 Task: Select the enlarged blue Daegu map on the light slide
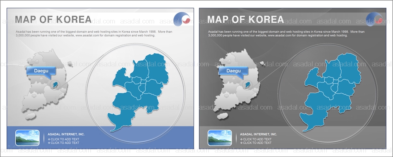tap(138, 92)
